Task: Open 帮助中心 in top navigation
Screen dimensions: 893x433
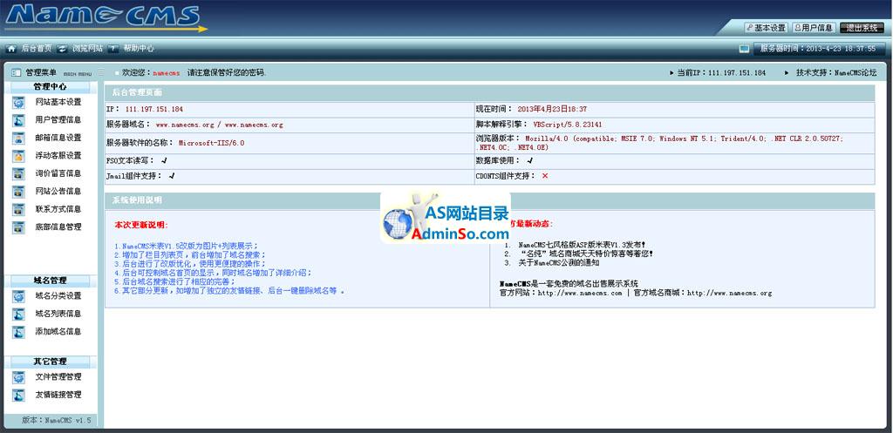Action: (x=139, y=49)
